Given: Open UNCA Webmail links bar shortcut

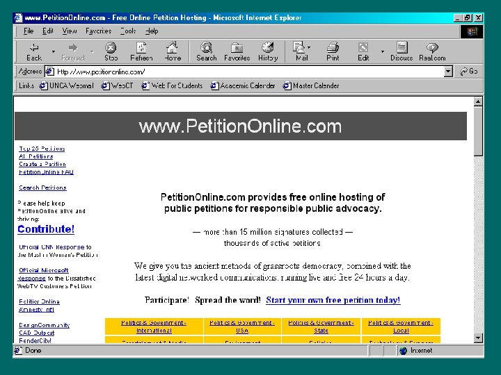Looking at the screenshot, I should [67, 86].
